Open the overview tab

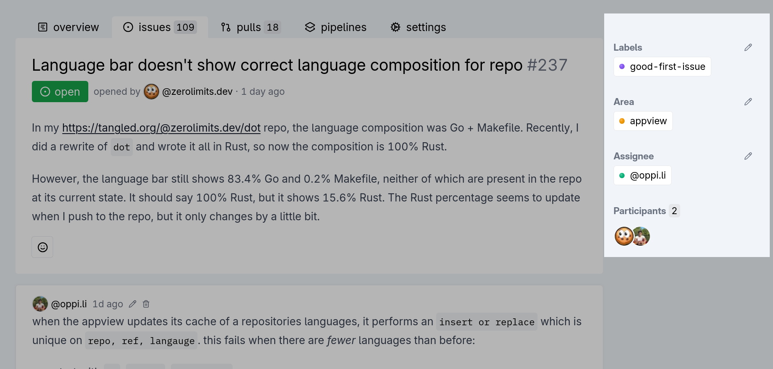pos(68,27)
